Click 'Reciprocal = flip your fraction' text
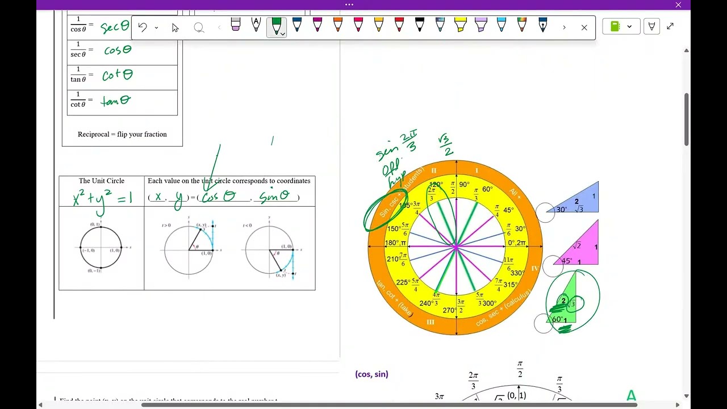Screen dimensions: 727x409 [122, 134]
